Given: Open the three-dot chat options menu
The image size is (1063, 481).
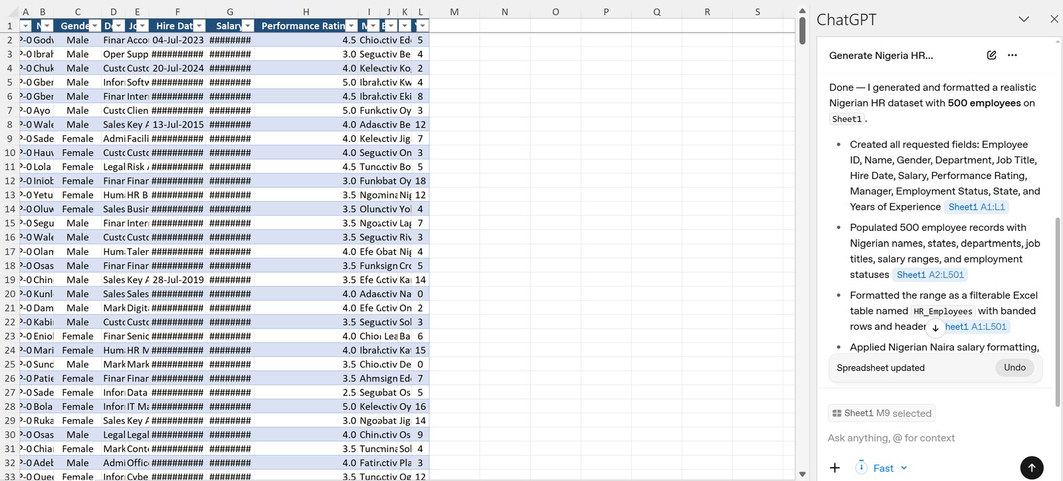Looking at the screenshot, I should coord(1012,55).
